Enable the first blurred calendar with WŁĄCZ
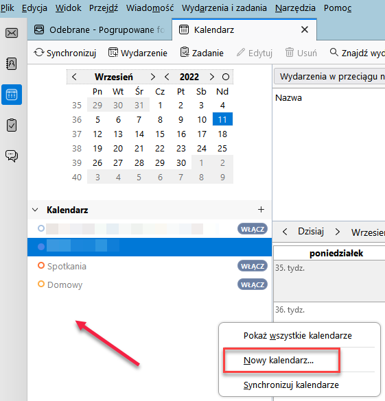The image size is (385, 401). [253, 229]
